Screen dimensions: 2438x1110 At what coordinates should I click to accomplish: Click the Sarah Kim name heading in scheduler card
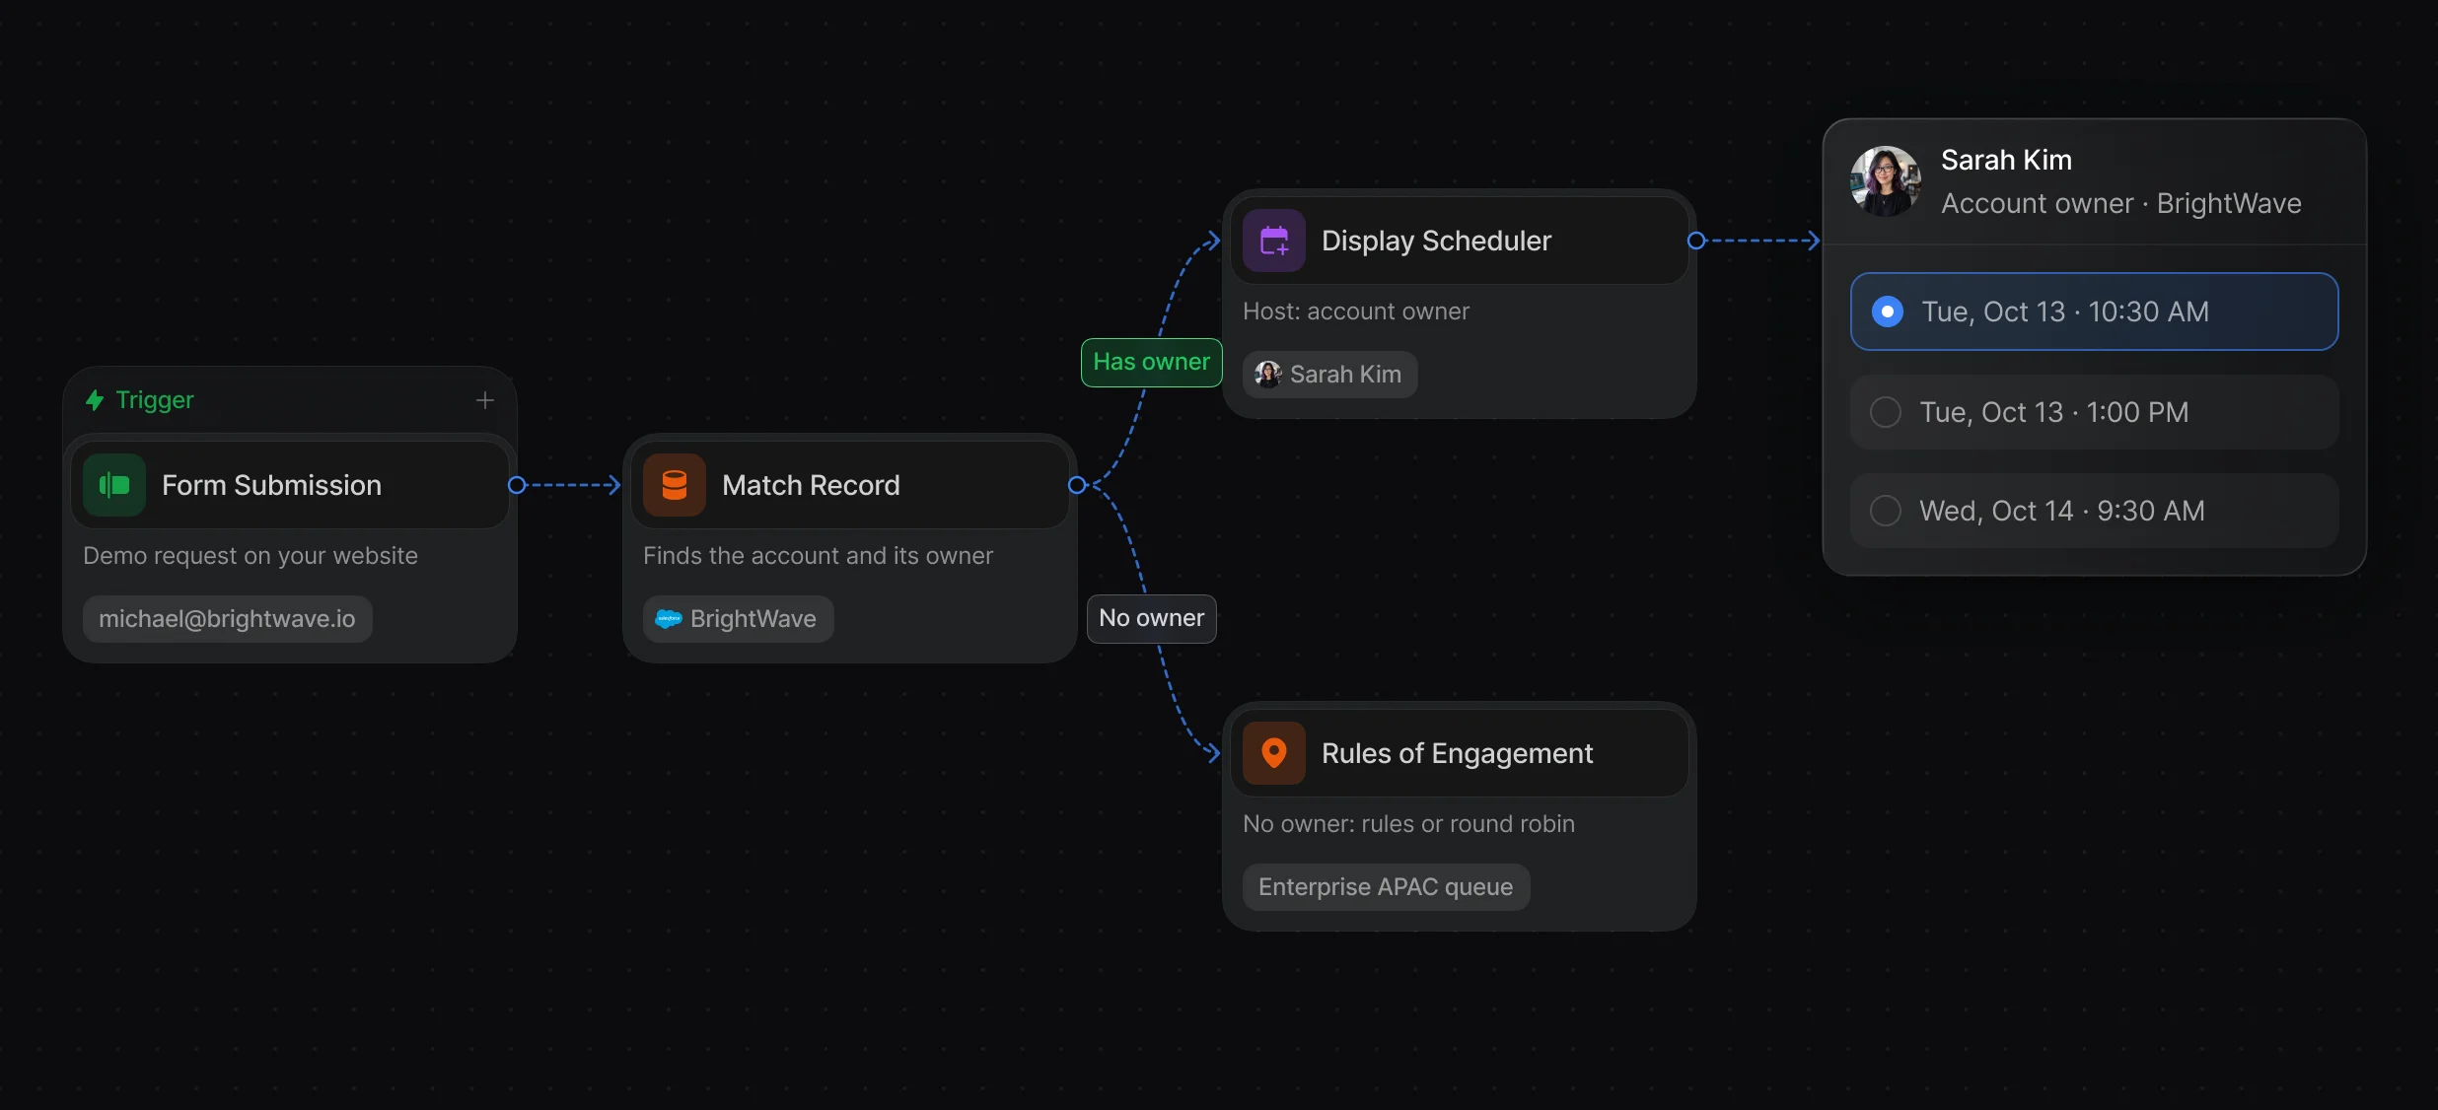(2006, 160)
